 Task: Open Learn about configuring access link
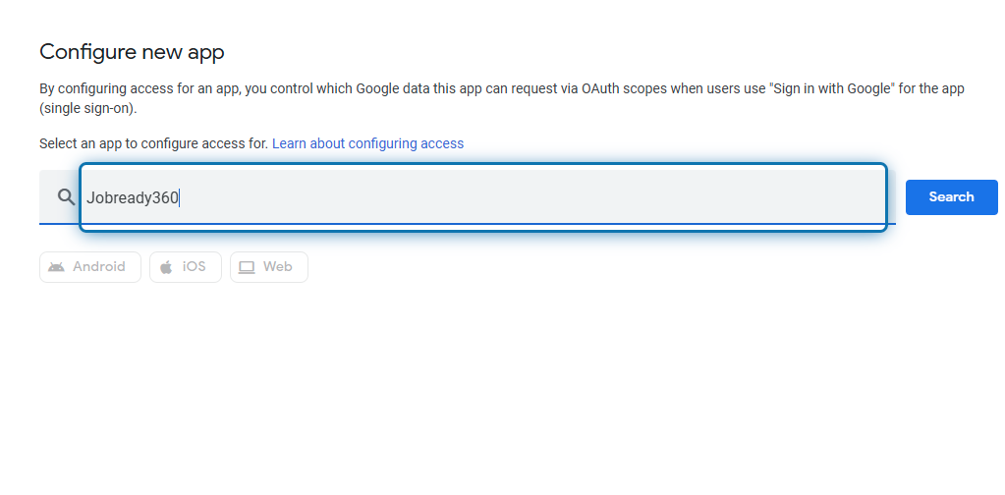pos(367,143)
